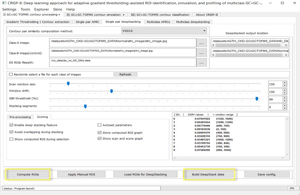This screenshot has height=195, width=300.
Task: Click Build DeepStack data button
Action: point(208,174)
